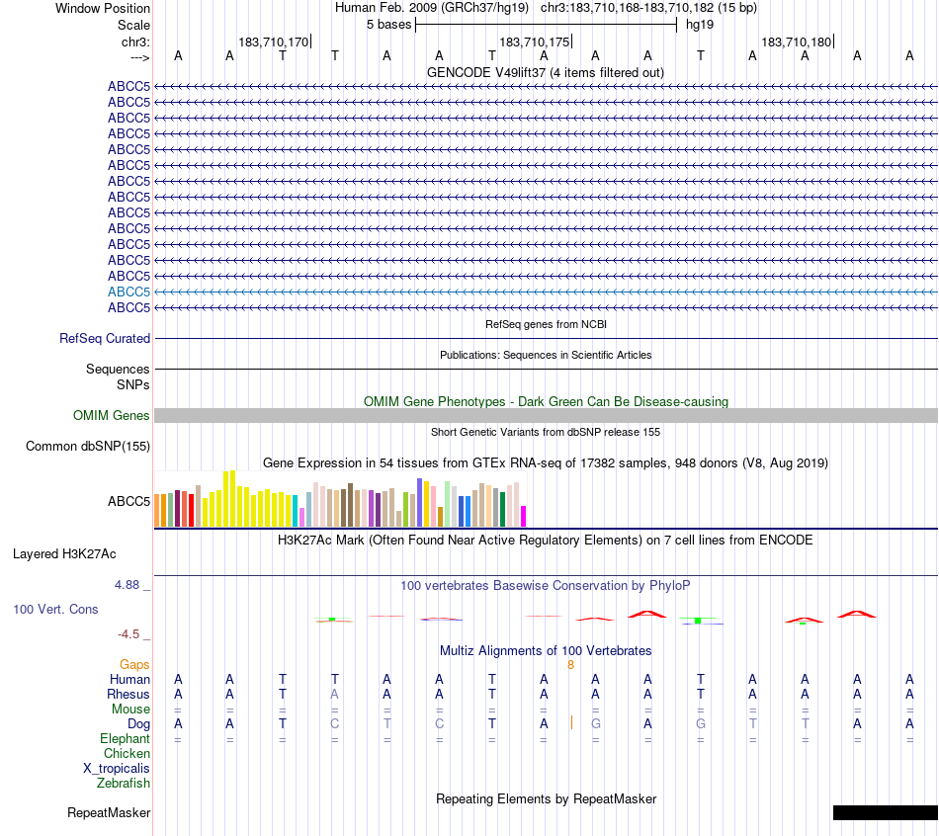Click the hg19 label beside scale bar
Image resolution: width=939 pixels, height=836 pixels.
point(700,25)
